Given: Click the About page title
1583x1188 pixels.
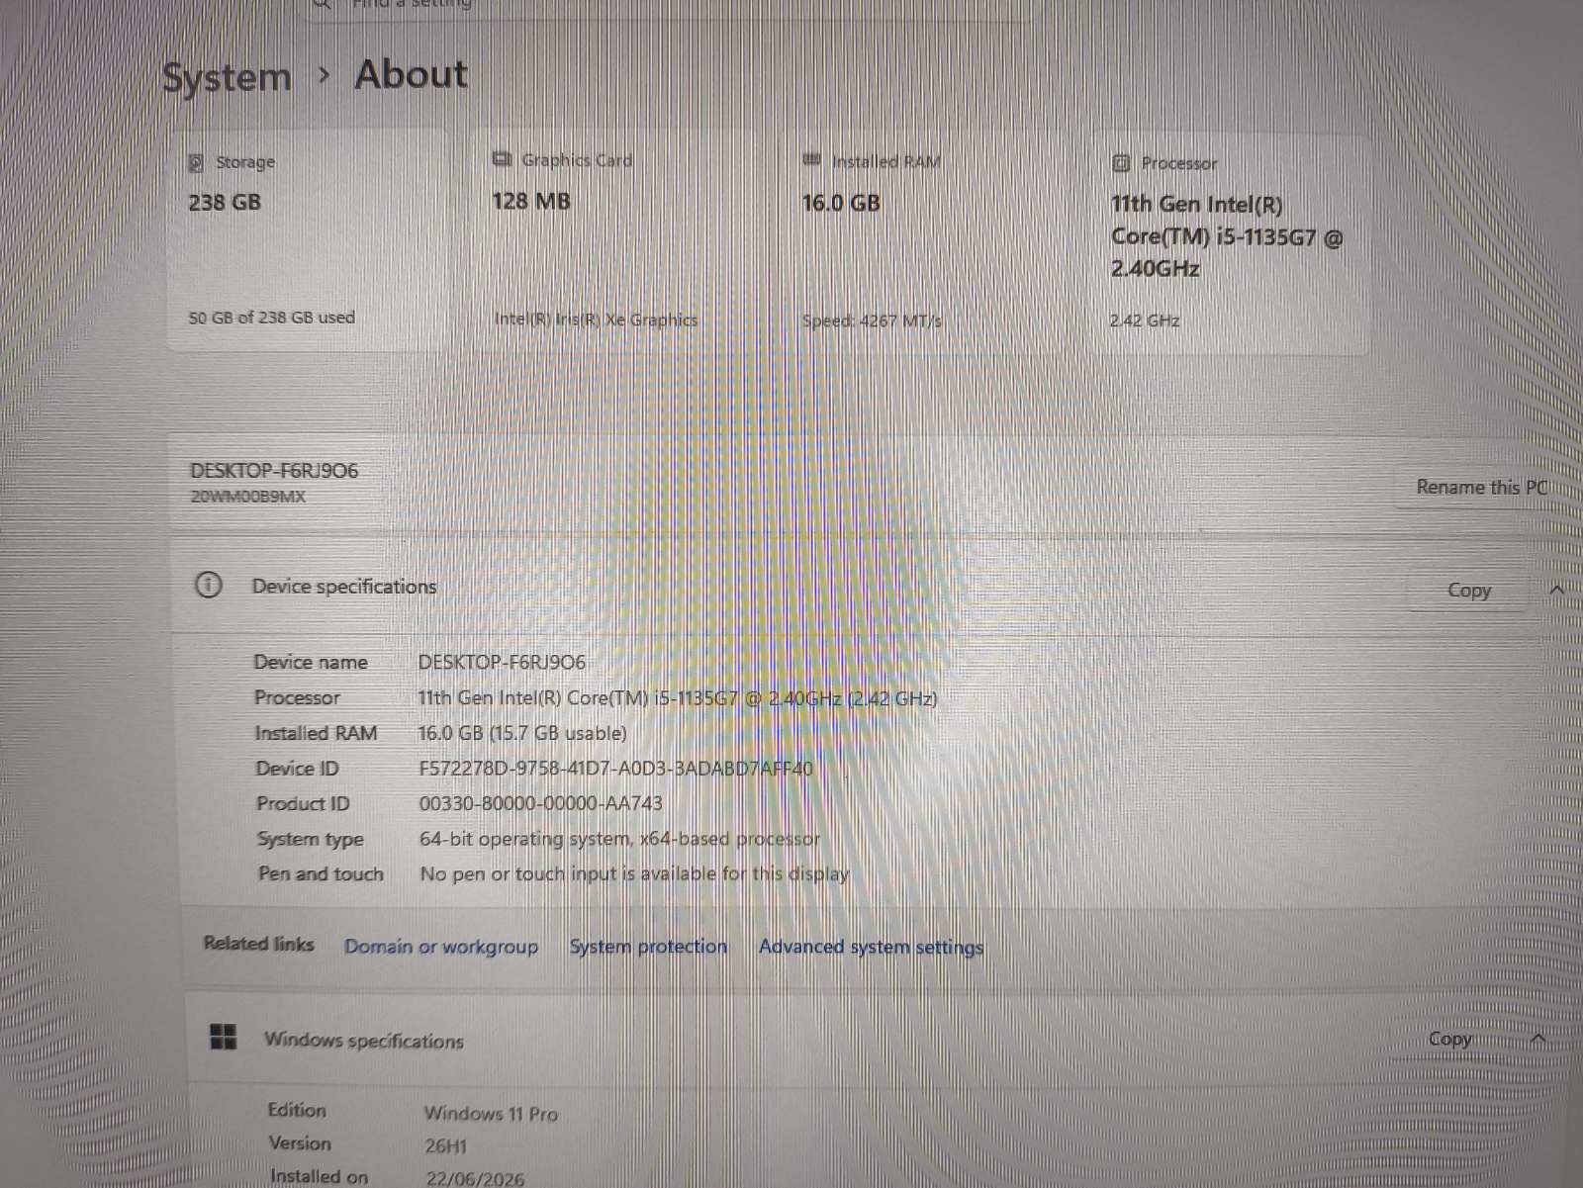Looking at the screenshot, I should coord(411,74).
